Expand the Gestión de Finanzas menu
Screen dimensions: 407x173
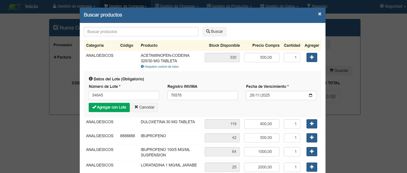(x=177, y=6)
